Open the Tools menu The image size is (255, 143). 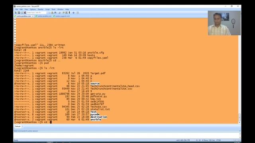click(53, 10)
